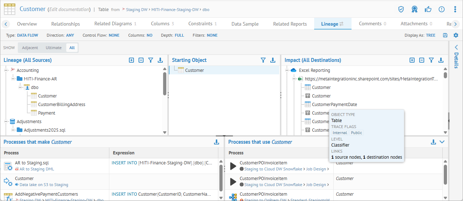Open the Staging DW breadcrumb link
The height and width of the screenshot is (201, 463).
pos(136,10)
